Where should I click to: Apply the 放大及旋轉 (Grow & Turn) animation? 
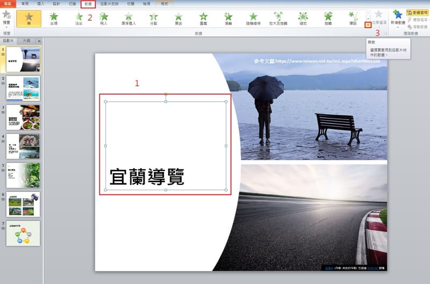coord(278,19)
